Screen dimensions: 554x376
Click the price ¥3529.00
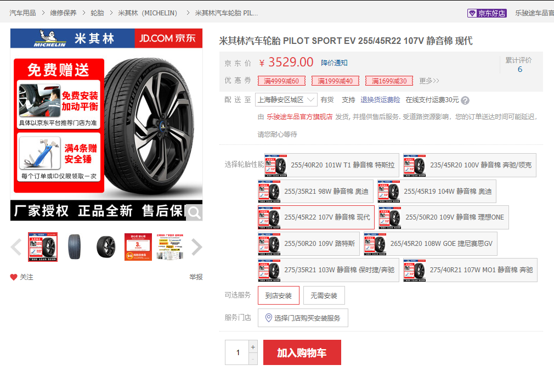(286, 62)
